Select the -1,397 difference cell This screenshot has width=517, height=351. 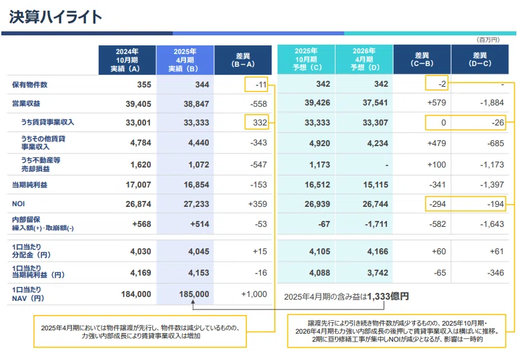[492, 185]
